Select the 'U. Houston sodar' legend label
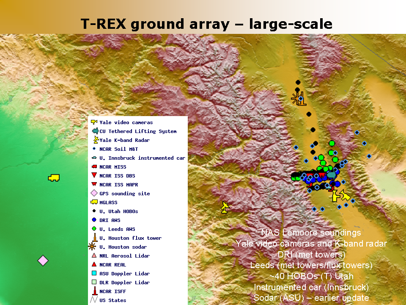Viewport: 406px width, 305px height. coord(123,247)
